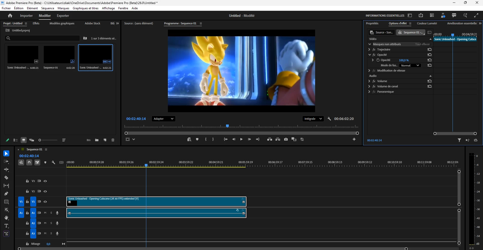This screenshot has height=250, width=483.
Task: Click the Export Frame camera icon
Action: [286, 139]
